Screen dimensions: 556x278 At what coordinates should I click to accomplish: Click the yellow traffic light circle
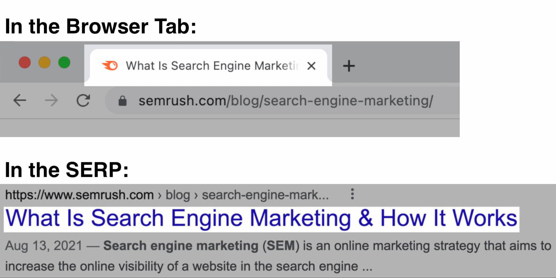tap(45, 63)
